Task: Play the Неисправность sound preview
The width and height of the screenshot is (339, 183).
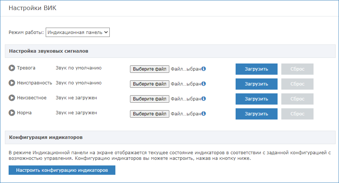Action: pos(12,83)
